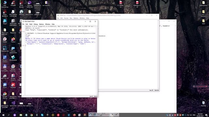This screenshot has width=209, height=117.
Task: Finish recording with the checkmark button
Action: (x=116, y=114)
